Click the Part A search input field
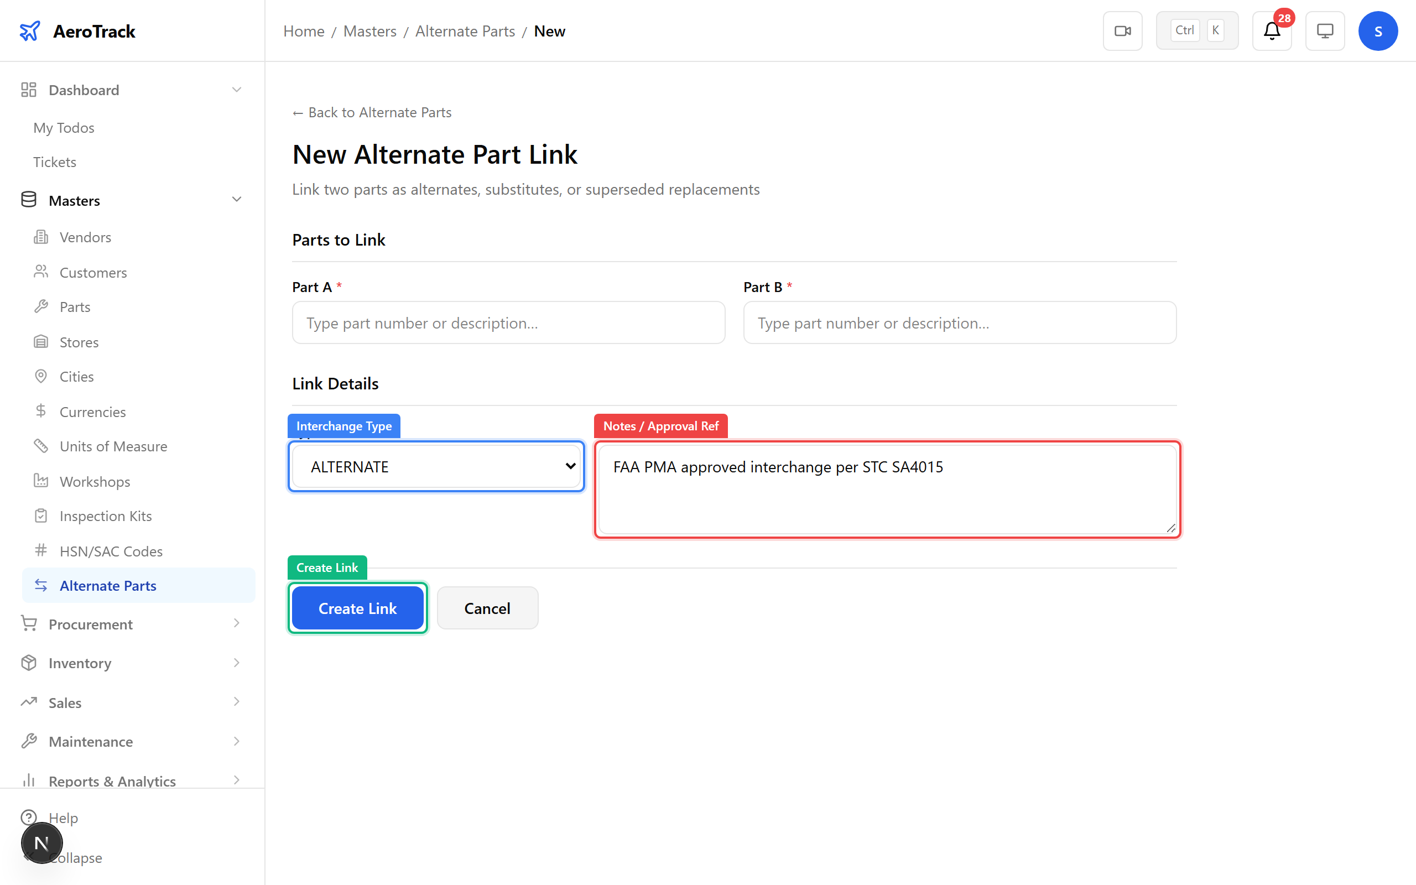 pos(508,322)
